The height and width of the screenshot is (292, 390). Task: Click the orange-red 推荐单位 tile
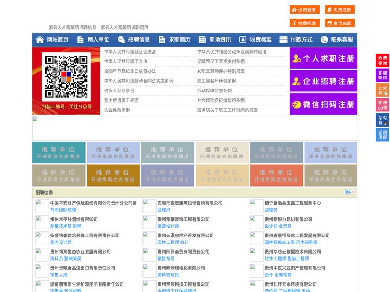(x=277, y=176)
